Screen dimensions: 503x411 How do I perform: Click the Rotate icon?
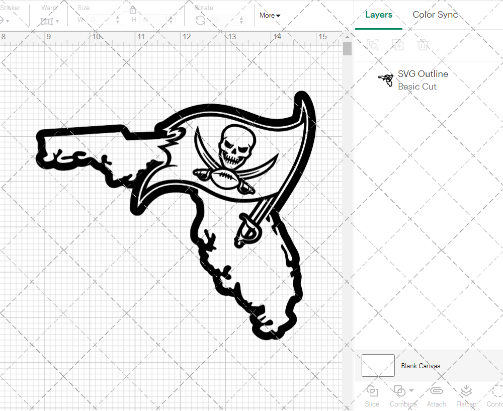tap(201, 21)
